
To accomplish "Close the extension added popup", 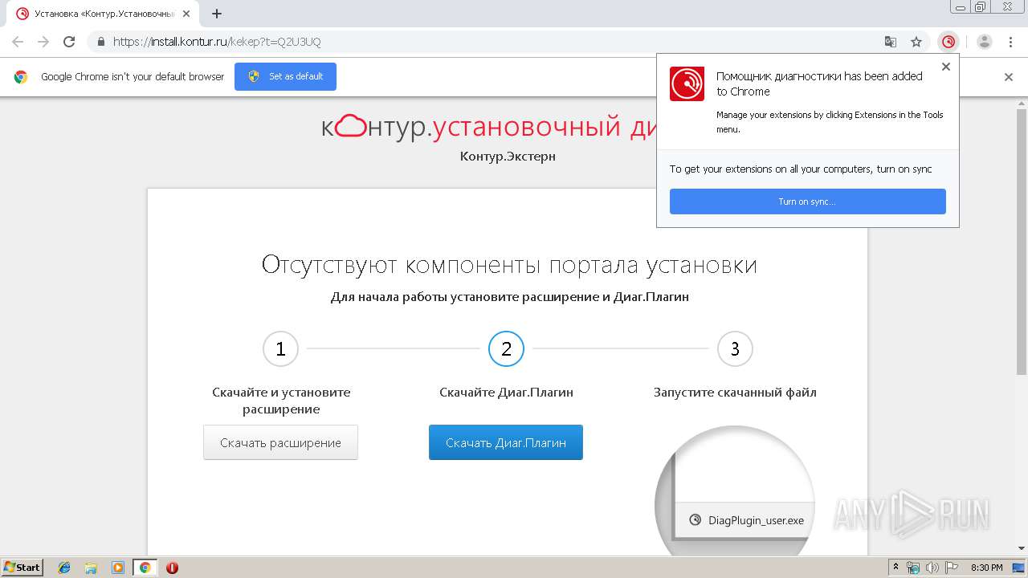I will tap(946, 67).
